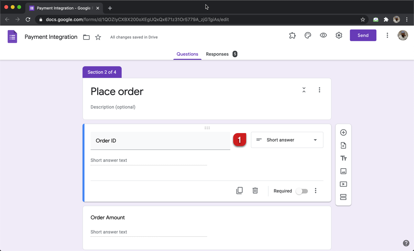Switch to the Responses tab
Screen dimensions: 414x251
(x=217, y=54)
